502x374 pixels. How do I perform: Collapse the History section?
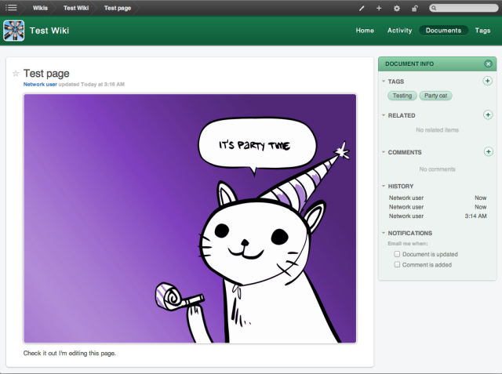click(x=384, y=186)
